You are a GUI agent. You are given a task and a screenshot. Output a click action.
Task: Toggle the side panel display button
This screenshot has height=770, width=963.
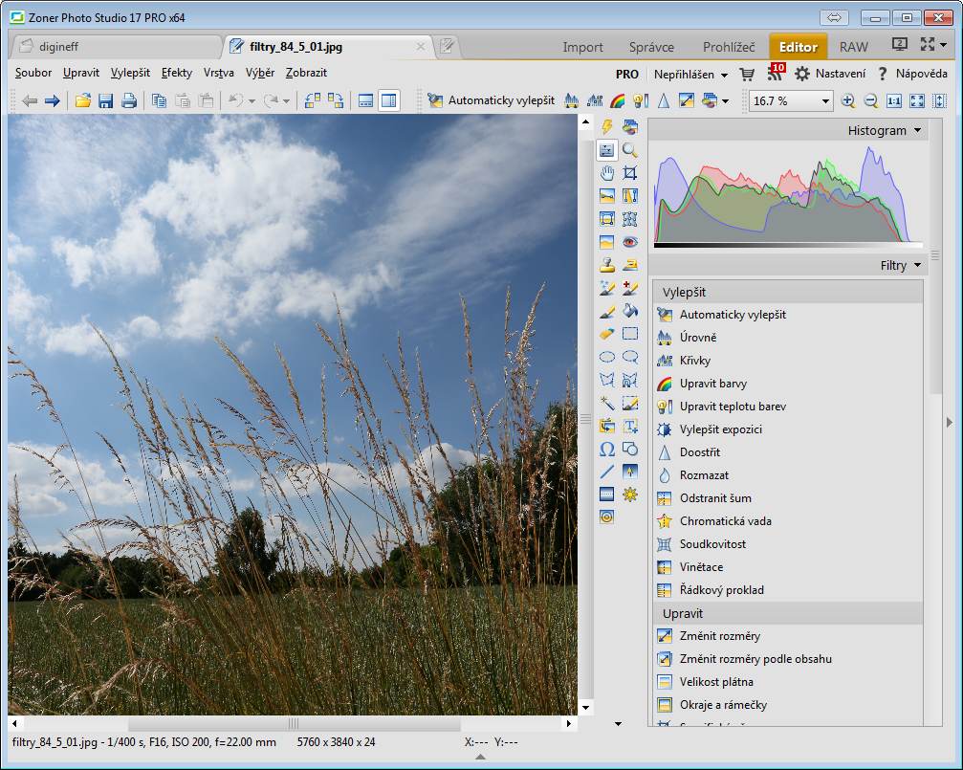point(388,100)
